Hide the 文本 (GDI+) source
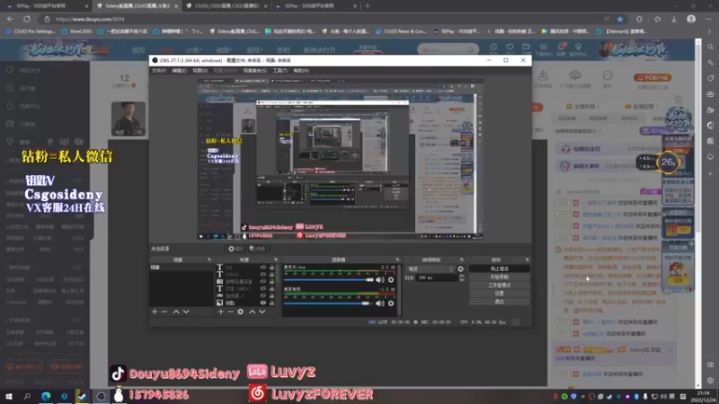Image resolution: width=719 pixels, height=404 pixels. pyautogui.click(x=263, y=288)
